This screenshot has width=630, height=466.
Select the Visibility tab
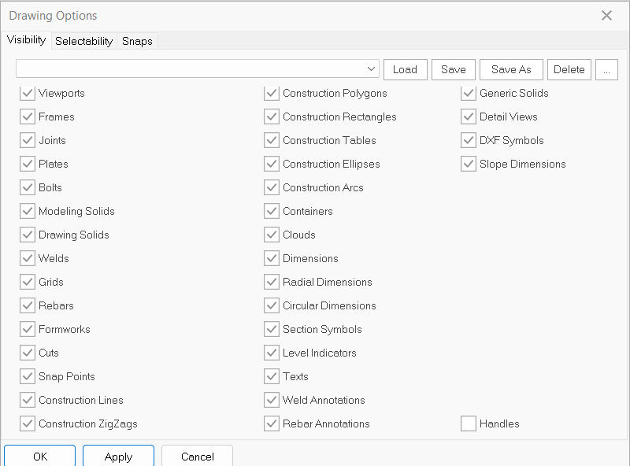tap(27, 40)
